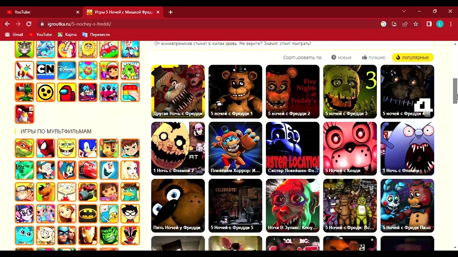Open the Angry Birds icon
458x257 pixels.
coord(24,114)
